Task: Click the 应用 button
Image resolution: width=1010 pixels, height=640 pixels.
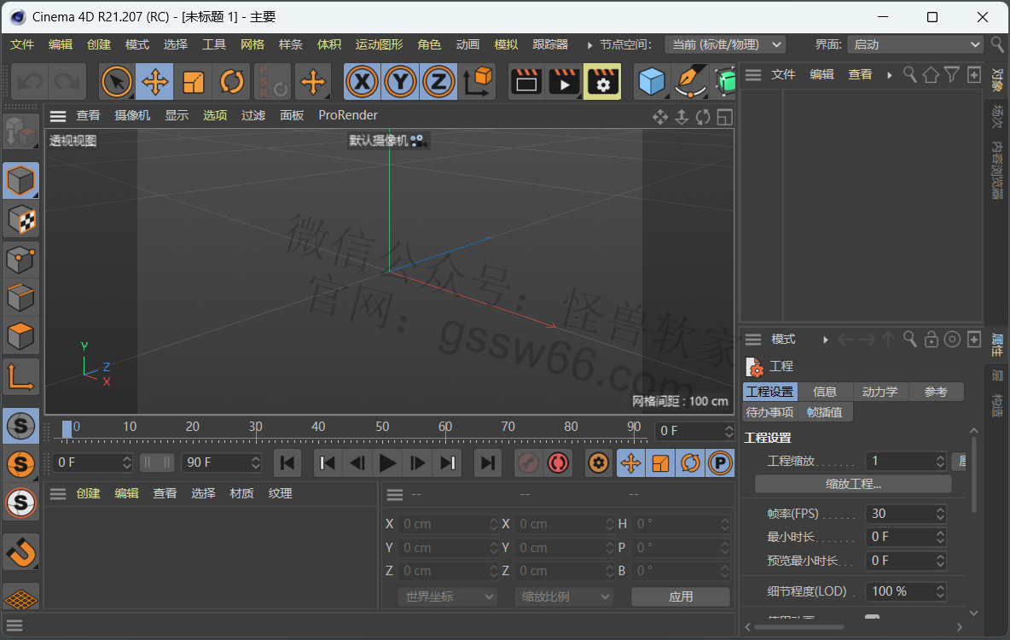Action: click(x=681, y=596)
